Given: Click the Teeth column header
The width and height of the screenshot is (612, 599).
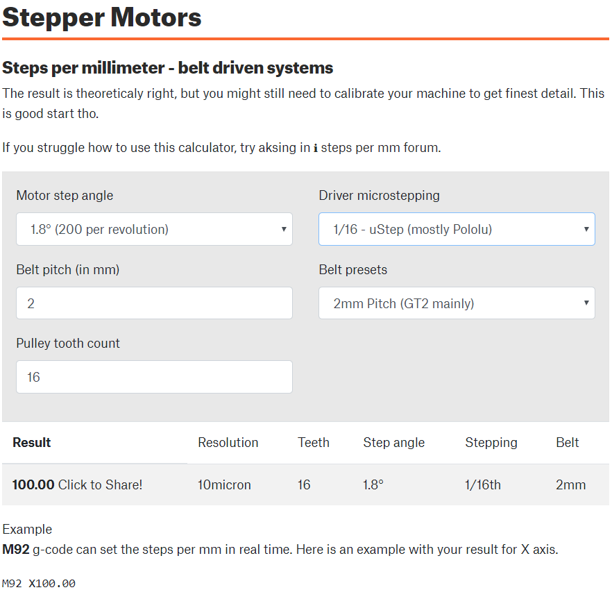Looking at the screenshot, I should coord(314,443).
